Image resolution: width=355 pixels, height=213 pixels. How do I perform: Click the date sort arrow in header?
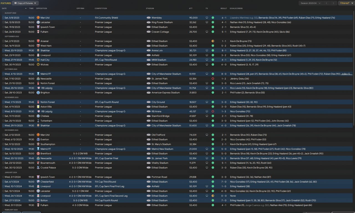[26, 9]
